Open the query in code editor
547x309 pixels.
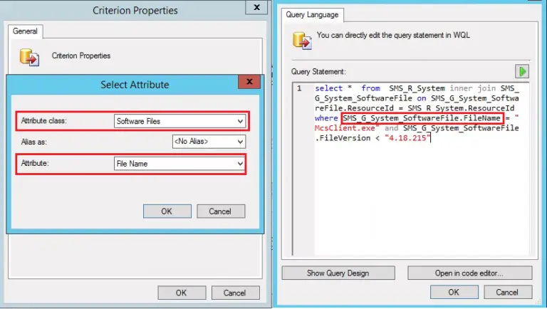[x=469, y=273]
